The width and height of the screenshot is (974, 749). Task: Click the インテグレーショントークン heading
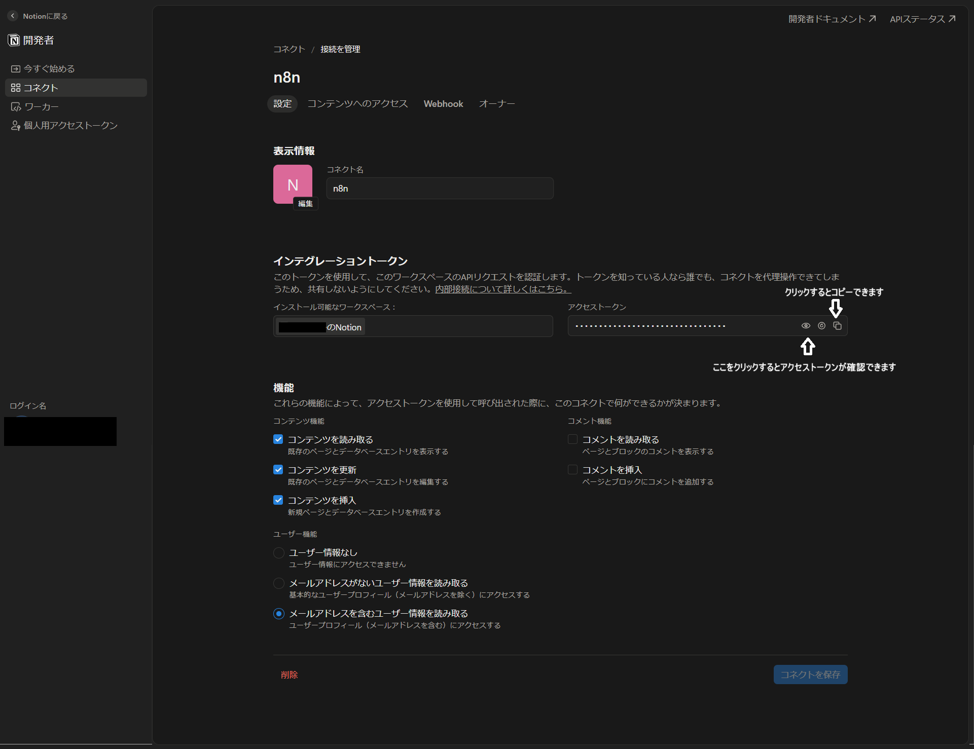tap(341, 261)
